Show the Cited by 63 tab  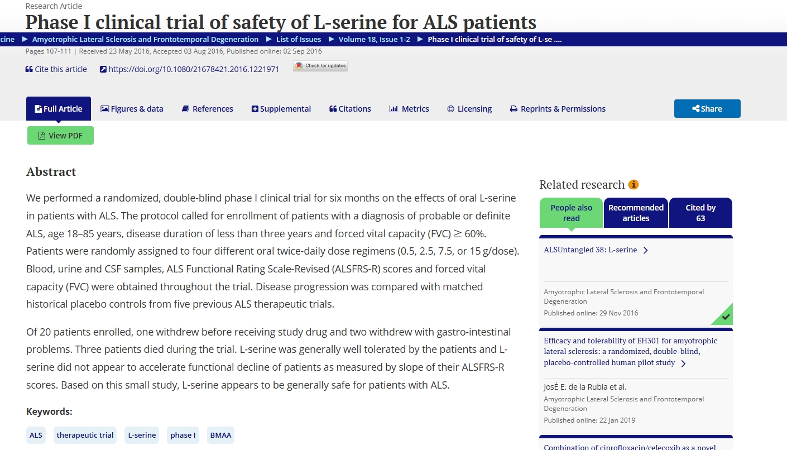(x=700, y=213)
